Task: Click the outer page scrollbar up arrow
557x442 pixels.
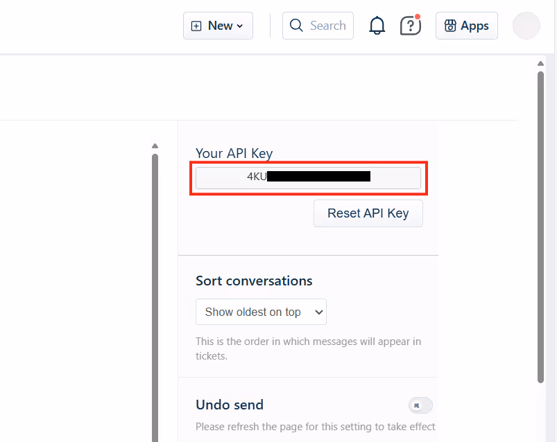Action: (x=540, y=64)
